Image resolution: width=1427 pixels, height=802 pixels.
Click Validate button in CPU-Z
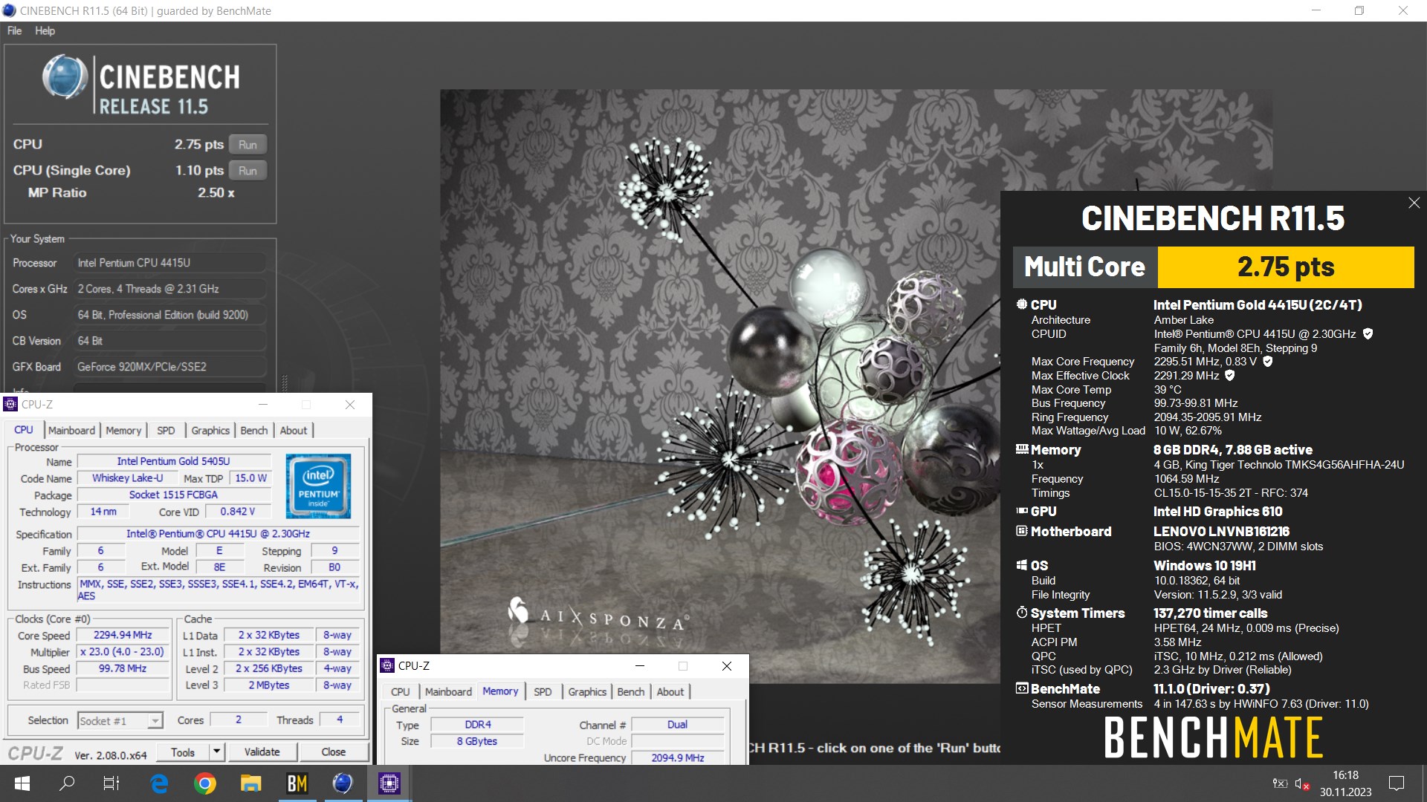[262, 752]
